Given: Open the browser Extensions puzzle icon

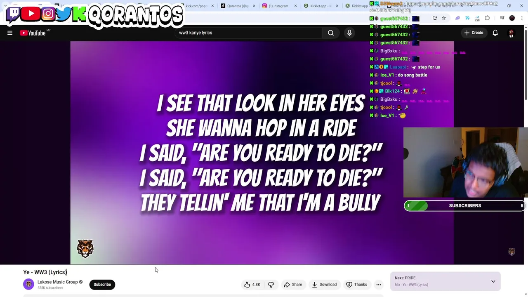Looking at the screenshot, I should tap(488, 18).
